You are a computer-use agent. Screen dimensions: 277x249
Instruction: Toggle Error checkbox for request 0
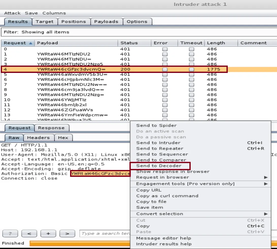[165, 49]
